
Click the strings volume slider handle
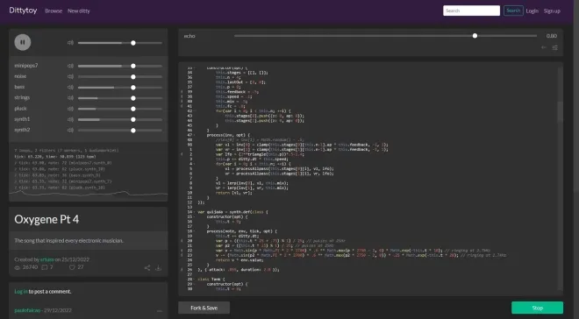coord(133,98)
